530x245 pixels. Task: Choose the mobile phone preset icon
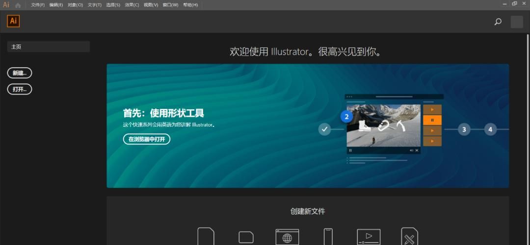pyautogui.click(x=328, y=237)
